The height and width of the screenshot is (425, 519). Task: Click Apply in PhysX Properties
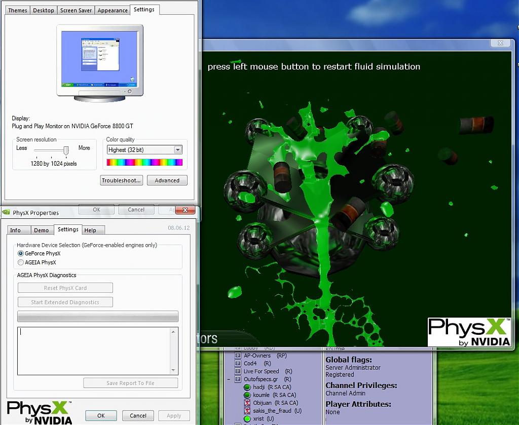(x=174, y=416)
